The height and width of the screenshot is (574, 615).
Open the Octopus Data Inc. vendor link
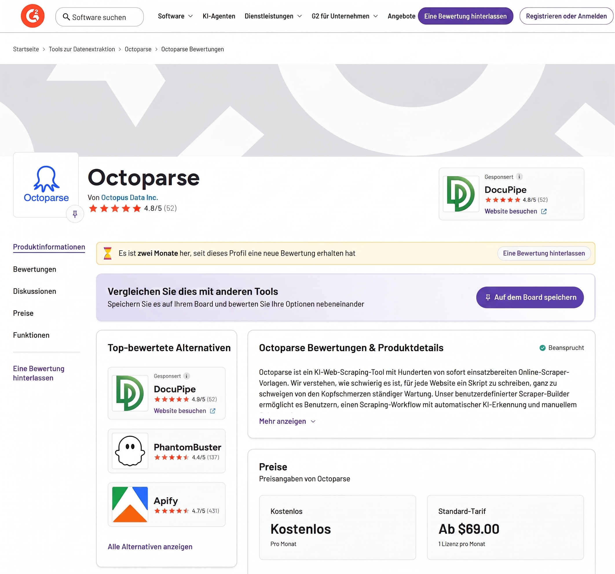pos(129,198)
